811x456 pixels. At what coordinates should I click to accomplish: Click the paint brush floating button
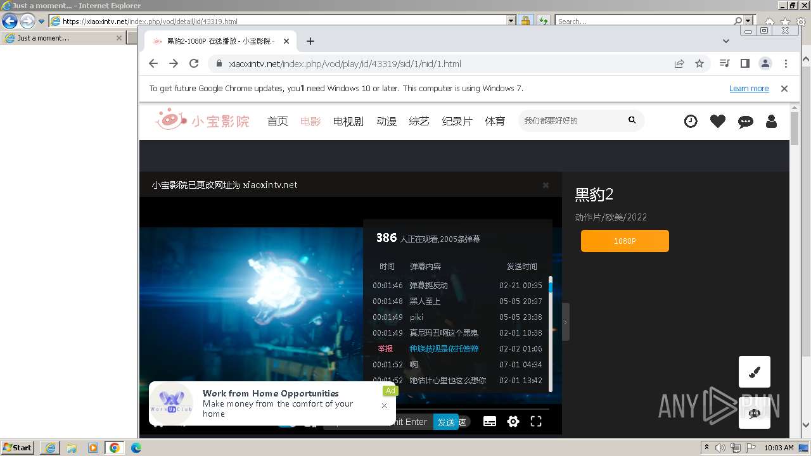pyautogui.click(x=755, y=372)
